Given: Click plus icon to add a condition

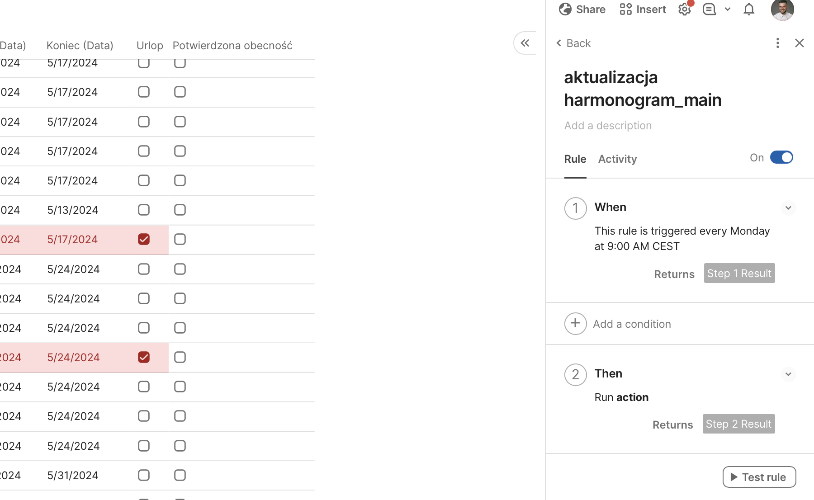Looking at the screenshot, I should [x=575, y=324].
